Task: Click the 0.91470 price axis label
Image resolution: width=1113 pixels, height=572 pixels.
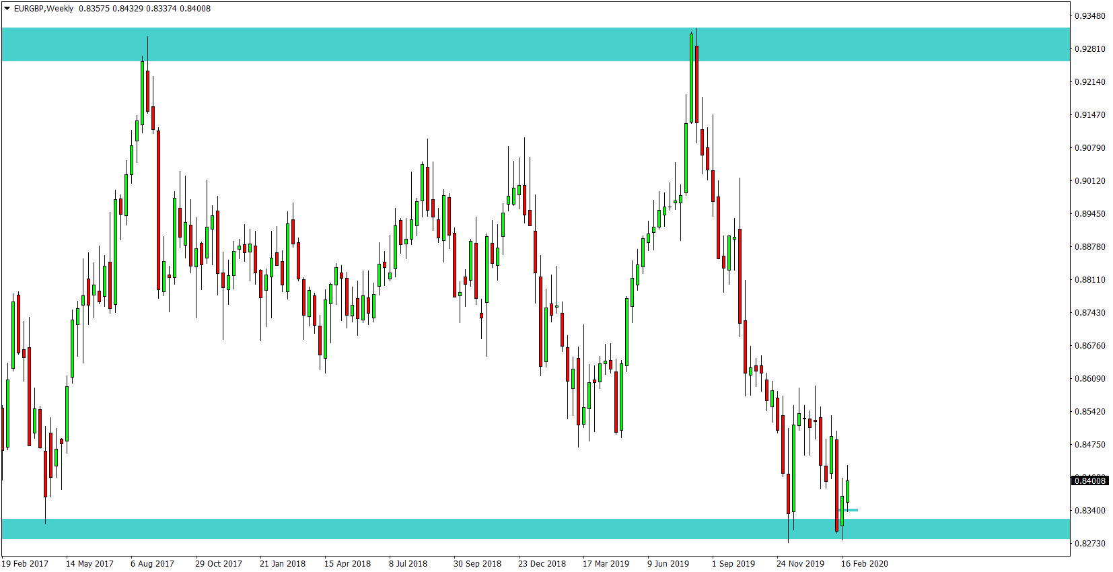Action: coord(1089,114)
